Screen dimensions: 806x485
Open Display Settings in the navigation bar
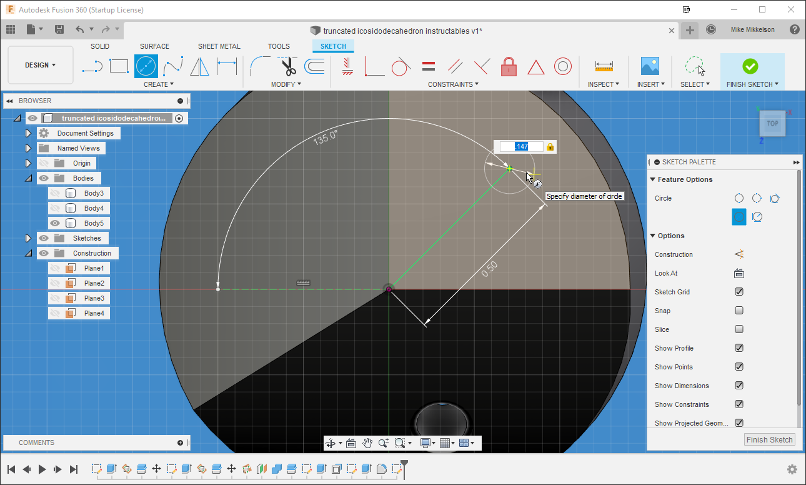pos(425,442)
